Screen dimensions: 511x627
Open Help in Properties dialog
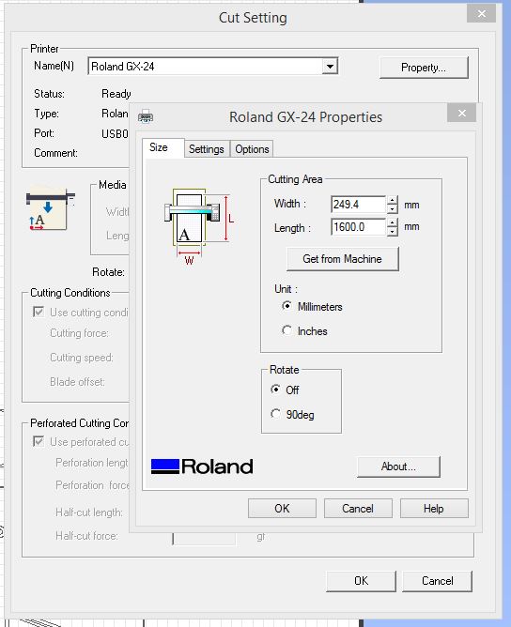434,508
